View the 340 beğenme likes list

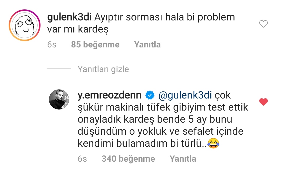pyautogui.click(x=128, y=159)
